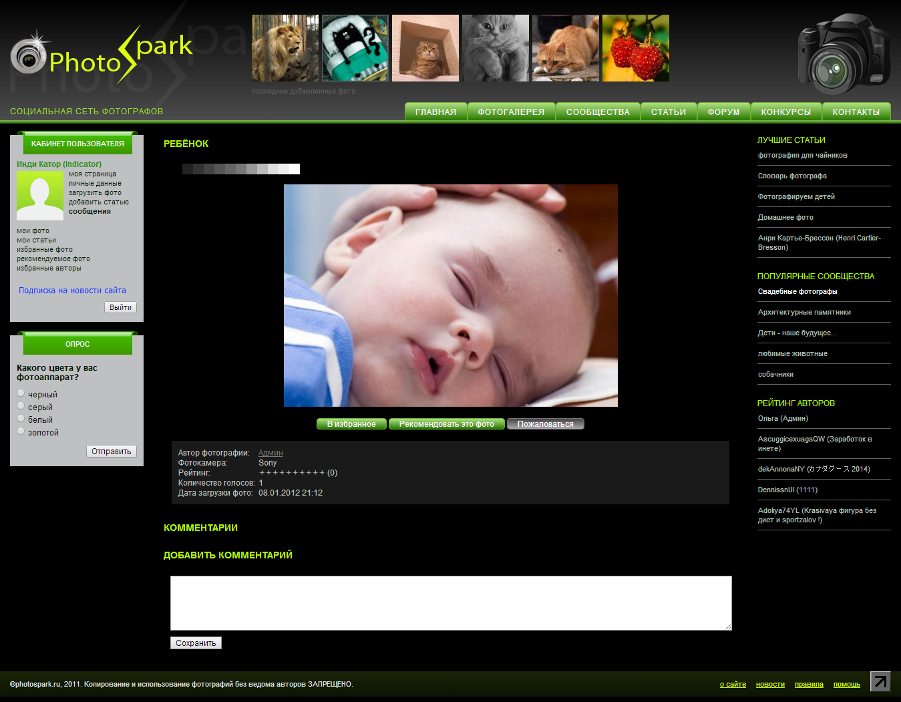This screenshot has width=901, height=702.
Task: Click the DSLR camera image in header
Action: (x=844, y=54)
